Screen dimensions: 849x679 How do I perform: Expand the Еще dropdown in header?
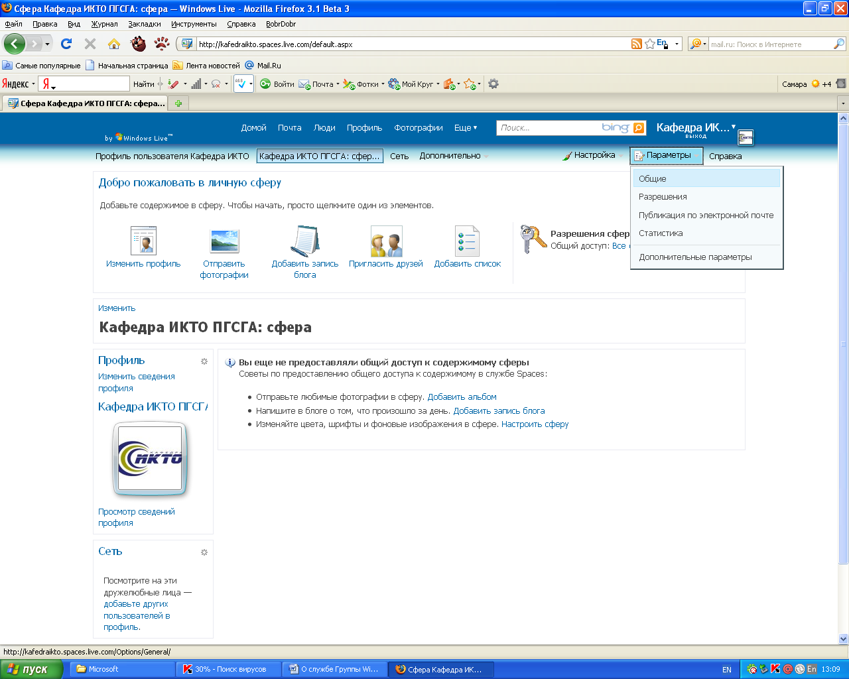(x=466, y=128)
